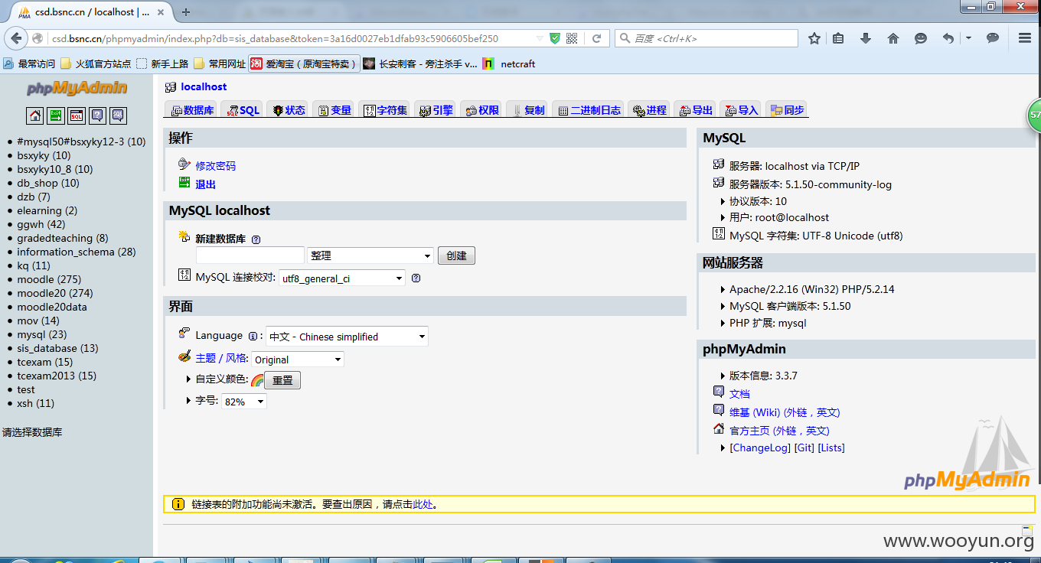Click the 重置 reset button
Screen dimensions: 1041x563
[x=282, y=380]
